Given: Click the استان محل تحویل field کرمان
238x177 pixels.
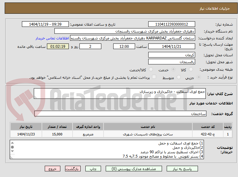Looking at the screenshot, I should pyautogui.click(x=171, y=55).
